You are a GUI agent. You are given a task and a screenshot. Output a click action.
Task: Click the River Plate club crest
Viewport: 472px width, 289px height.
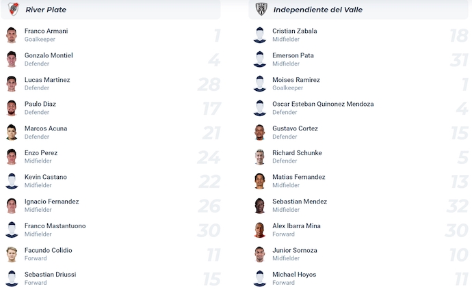pyautogui.click(x=14, y=9)
